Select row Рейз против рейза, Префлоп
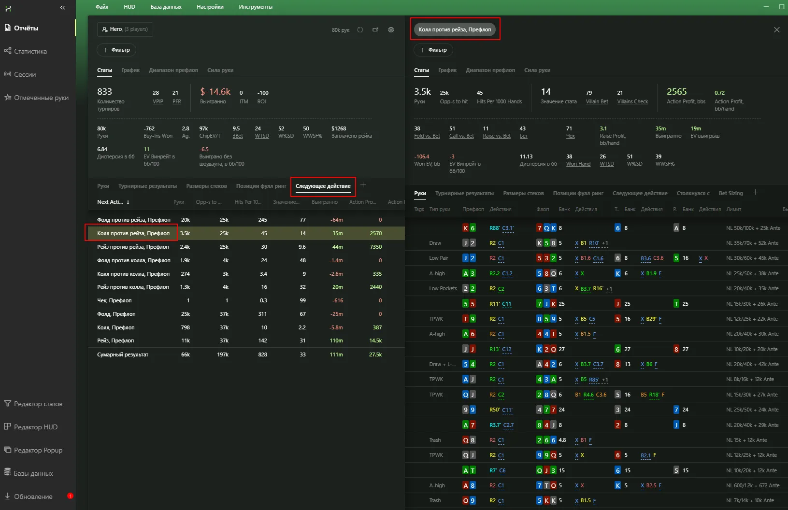The height and width of the screenshot is (510, 788). pyautogui.click(x=133, y=247)
